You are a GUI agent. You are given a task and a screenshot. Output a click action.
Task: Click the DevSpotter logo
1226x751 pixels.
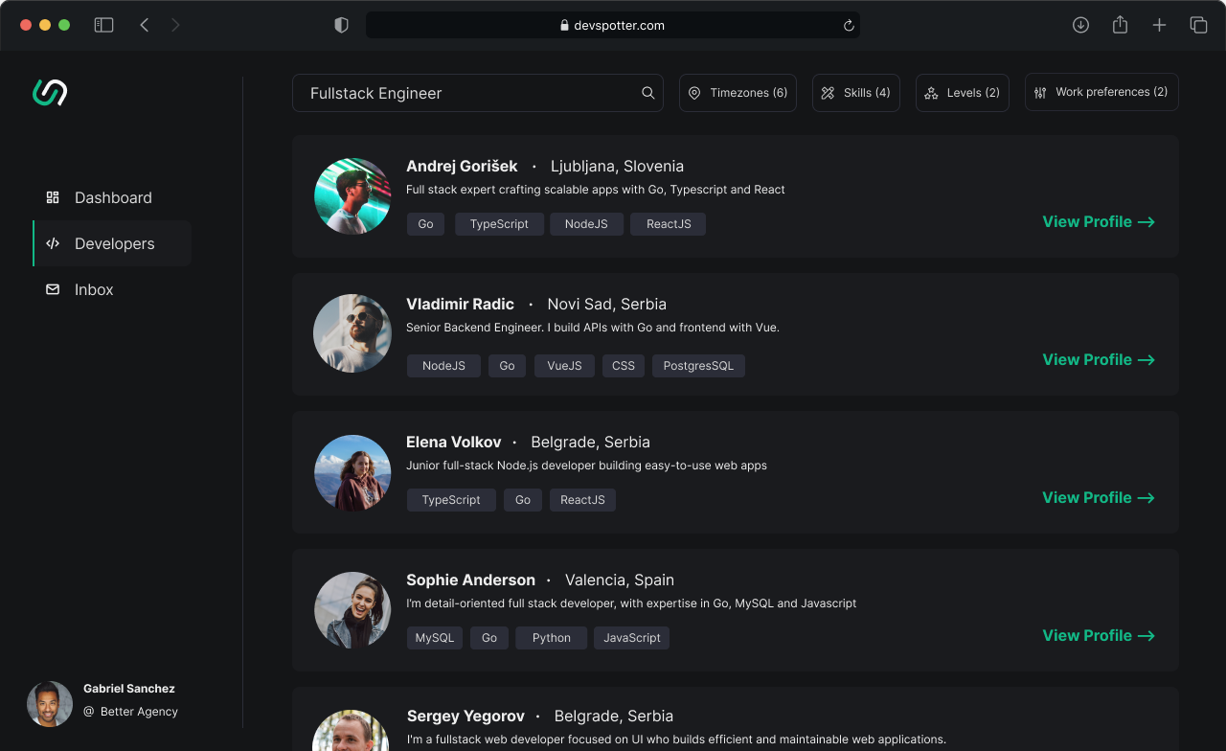(x=50, y=92)
